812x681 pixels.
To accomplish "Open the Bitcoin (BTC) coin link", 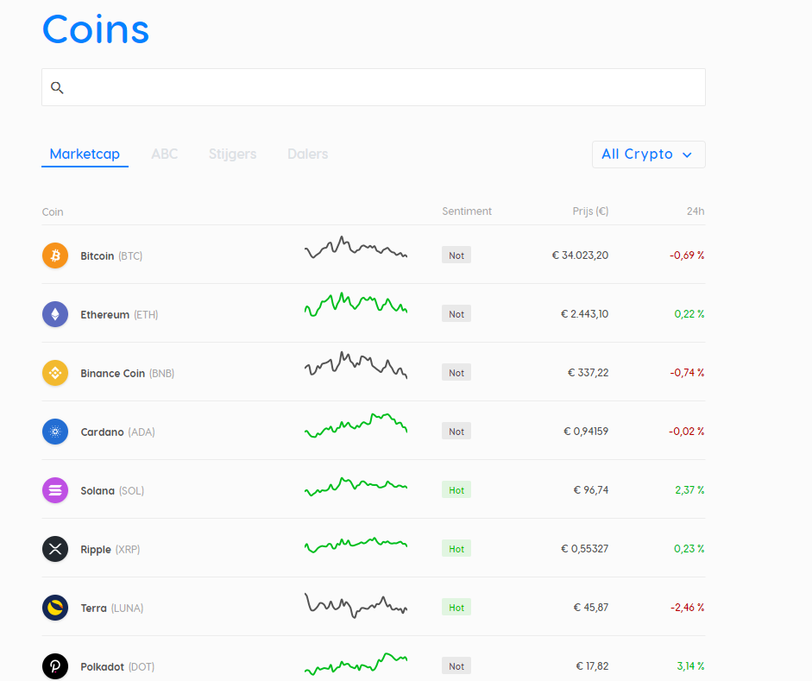I will tap(111, 255).
